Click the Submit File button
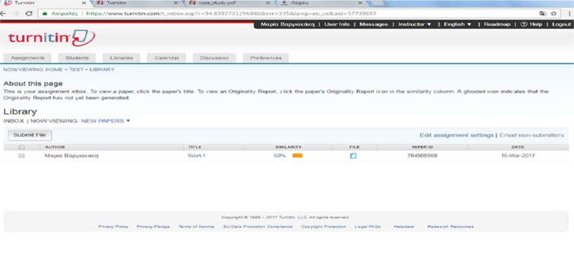The height and width of the screenshot is (266, 574). 29,135
